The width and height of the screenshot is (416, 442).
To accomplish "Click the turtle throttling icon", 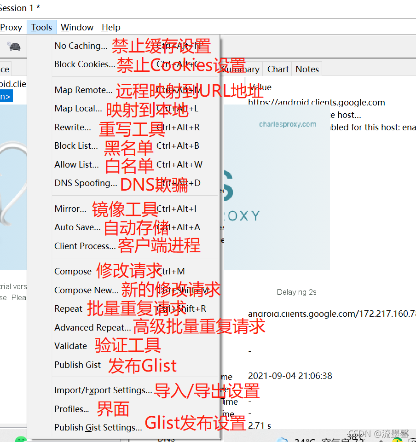I will (14, 46).
